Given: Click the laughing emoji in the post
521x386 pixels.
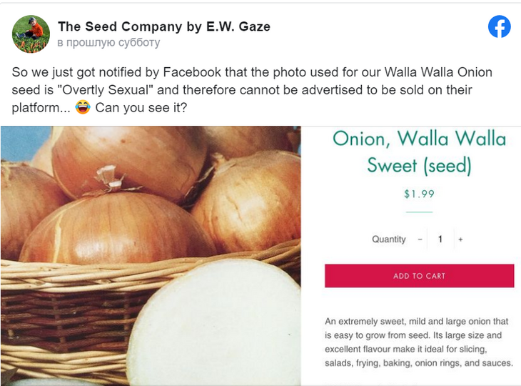Looking at the screenshot, I should coord(83,109).
